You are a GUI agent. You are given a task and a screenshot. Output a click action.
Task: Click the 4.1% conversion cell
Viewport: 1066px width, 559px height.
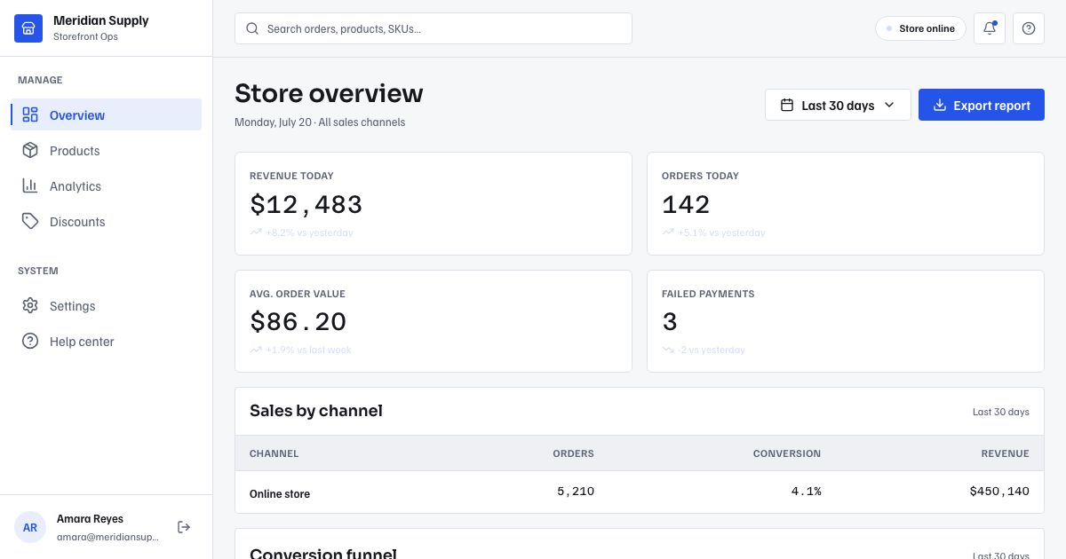(806, 492)
